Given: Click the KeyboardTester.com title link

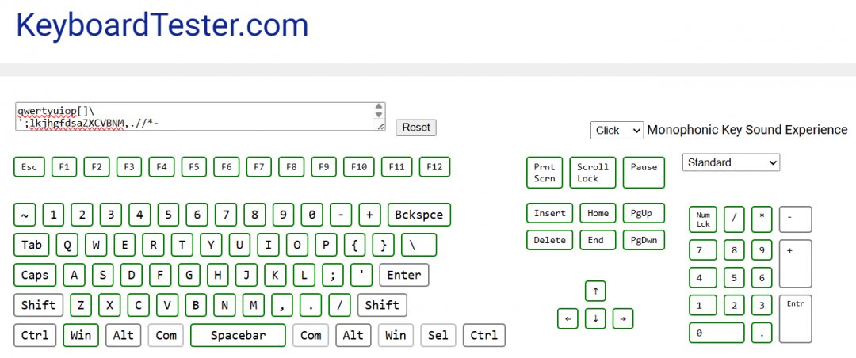Looking at the screenshot, I should (162, 25).
